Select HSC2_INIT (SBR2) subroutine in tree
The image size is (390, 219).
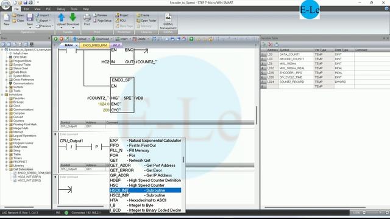(x=29, y=181)
